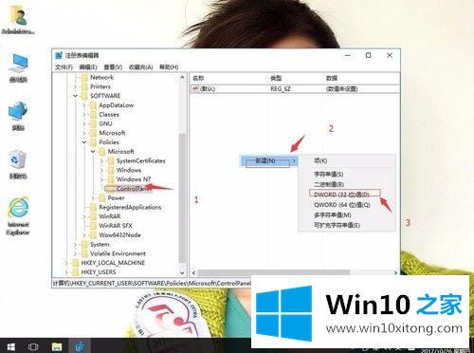This screenshot has height=353, width=474.
Task: Open the 文件(F) menu
Action: (64, 67)
